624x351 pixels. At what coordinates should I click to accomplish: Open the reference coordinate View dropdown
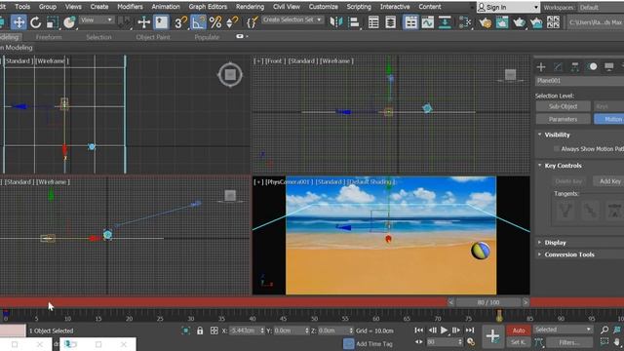(x=97, y=19)
